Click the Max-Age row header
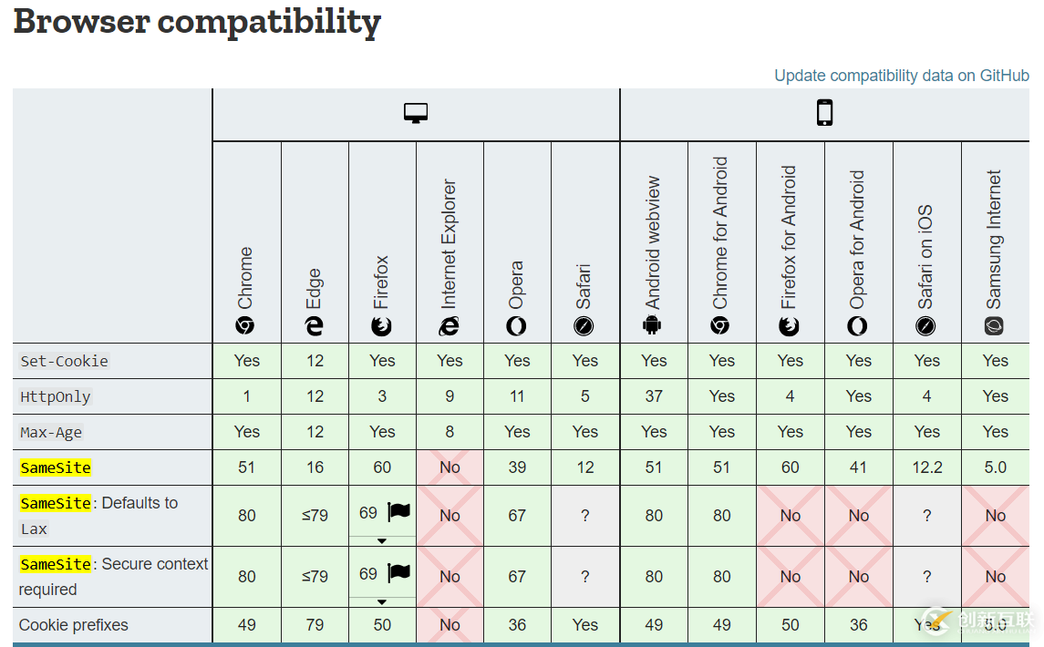The height and width of the screenshot is (647, 1044). coord(51,432)
